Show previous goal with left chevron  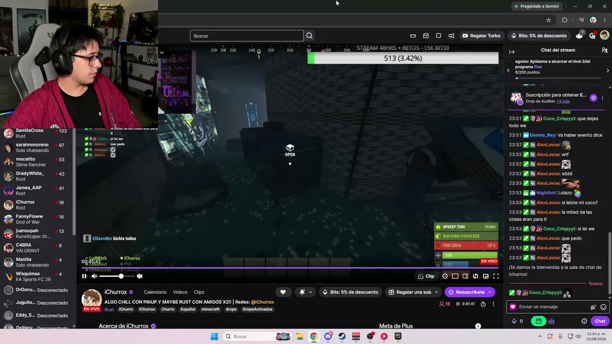click(x=508, y=70)
